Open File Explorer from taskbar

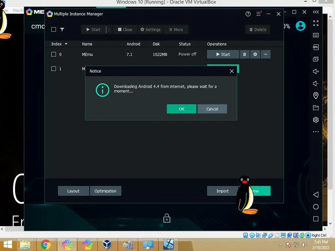(x=25, y=244)
